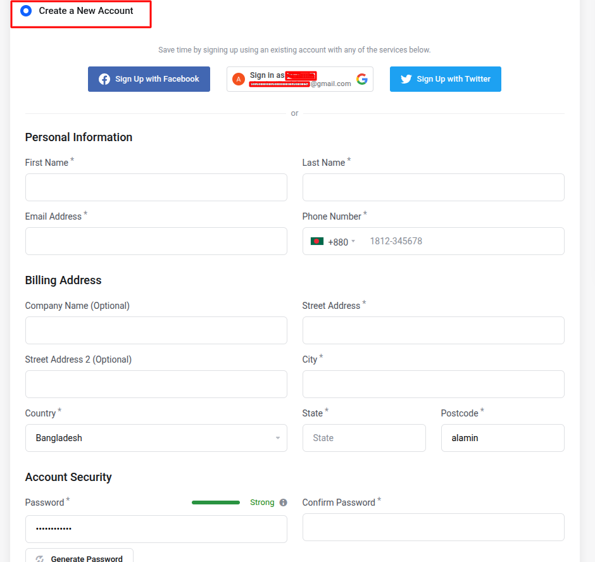Click the Generate Password refresh icon
Viewport: 595px width, 562px height.
40,559
